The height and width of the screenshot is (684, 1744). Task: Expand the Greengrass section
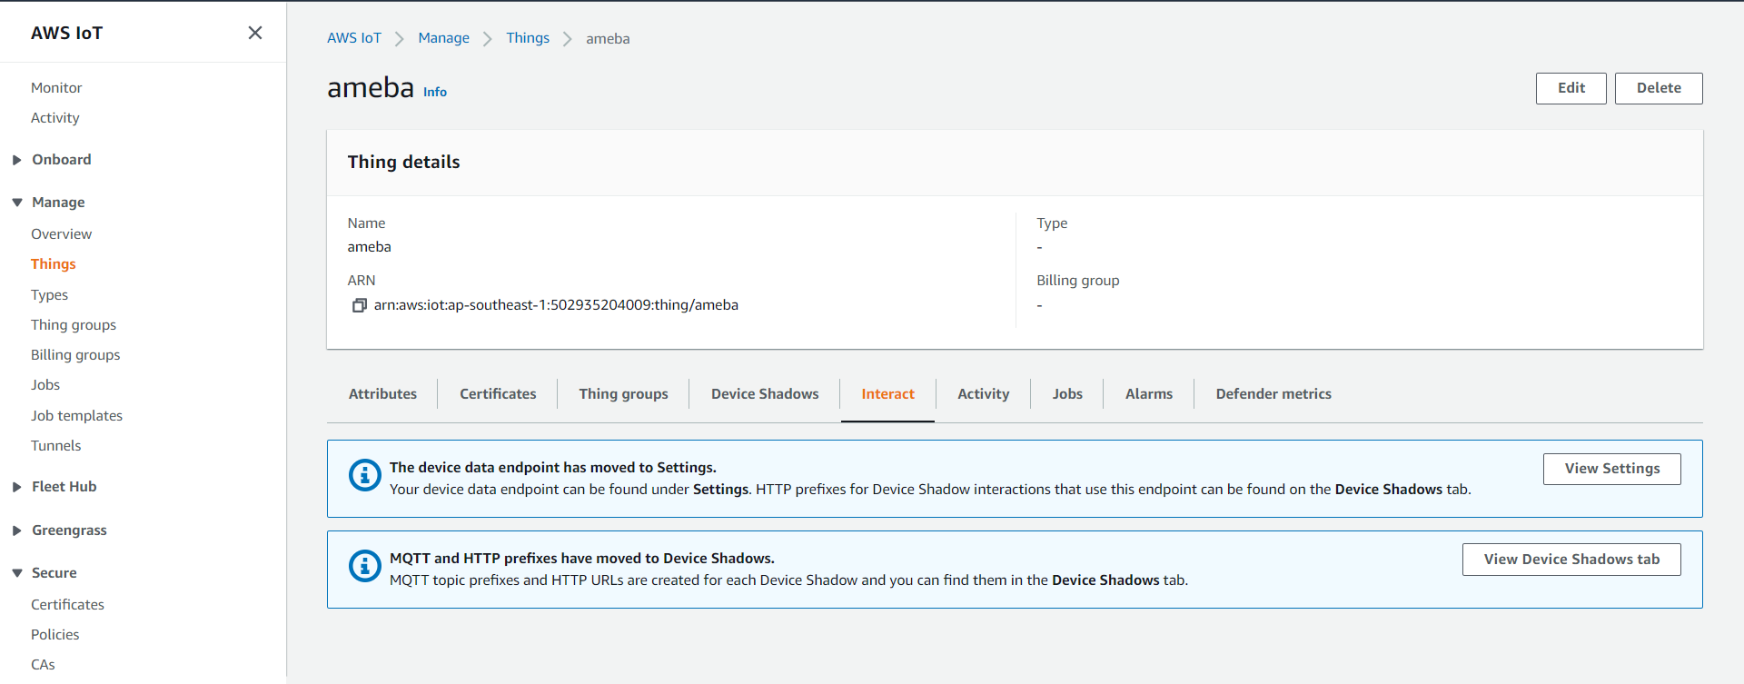pyautogui.click(x=17, y=530)
